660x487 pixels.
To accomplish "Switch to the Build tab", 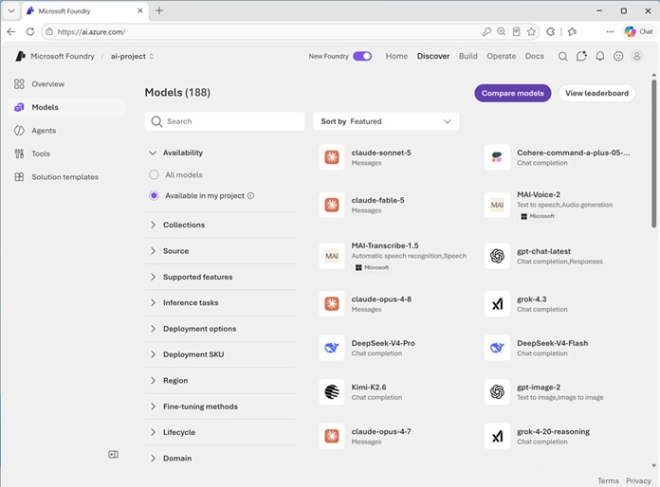I will tap(468, 56).
